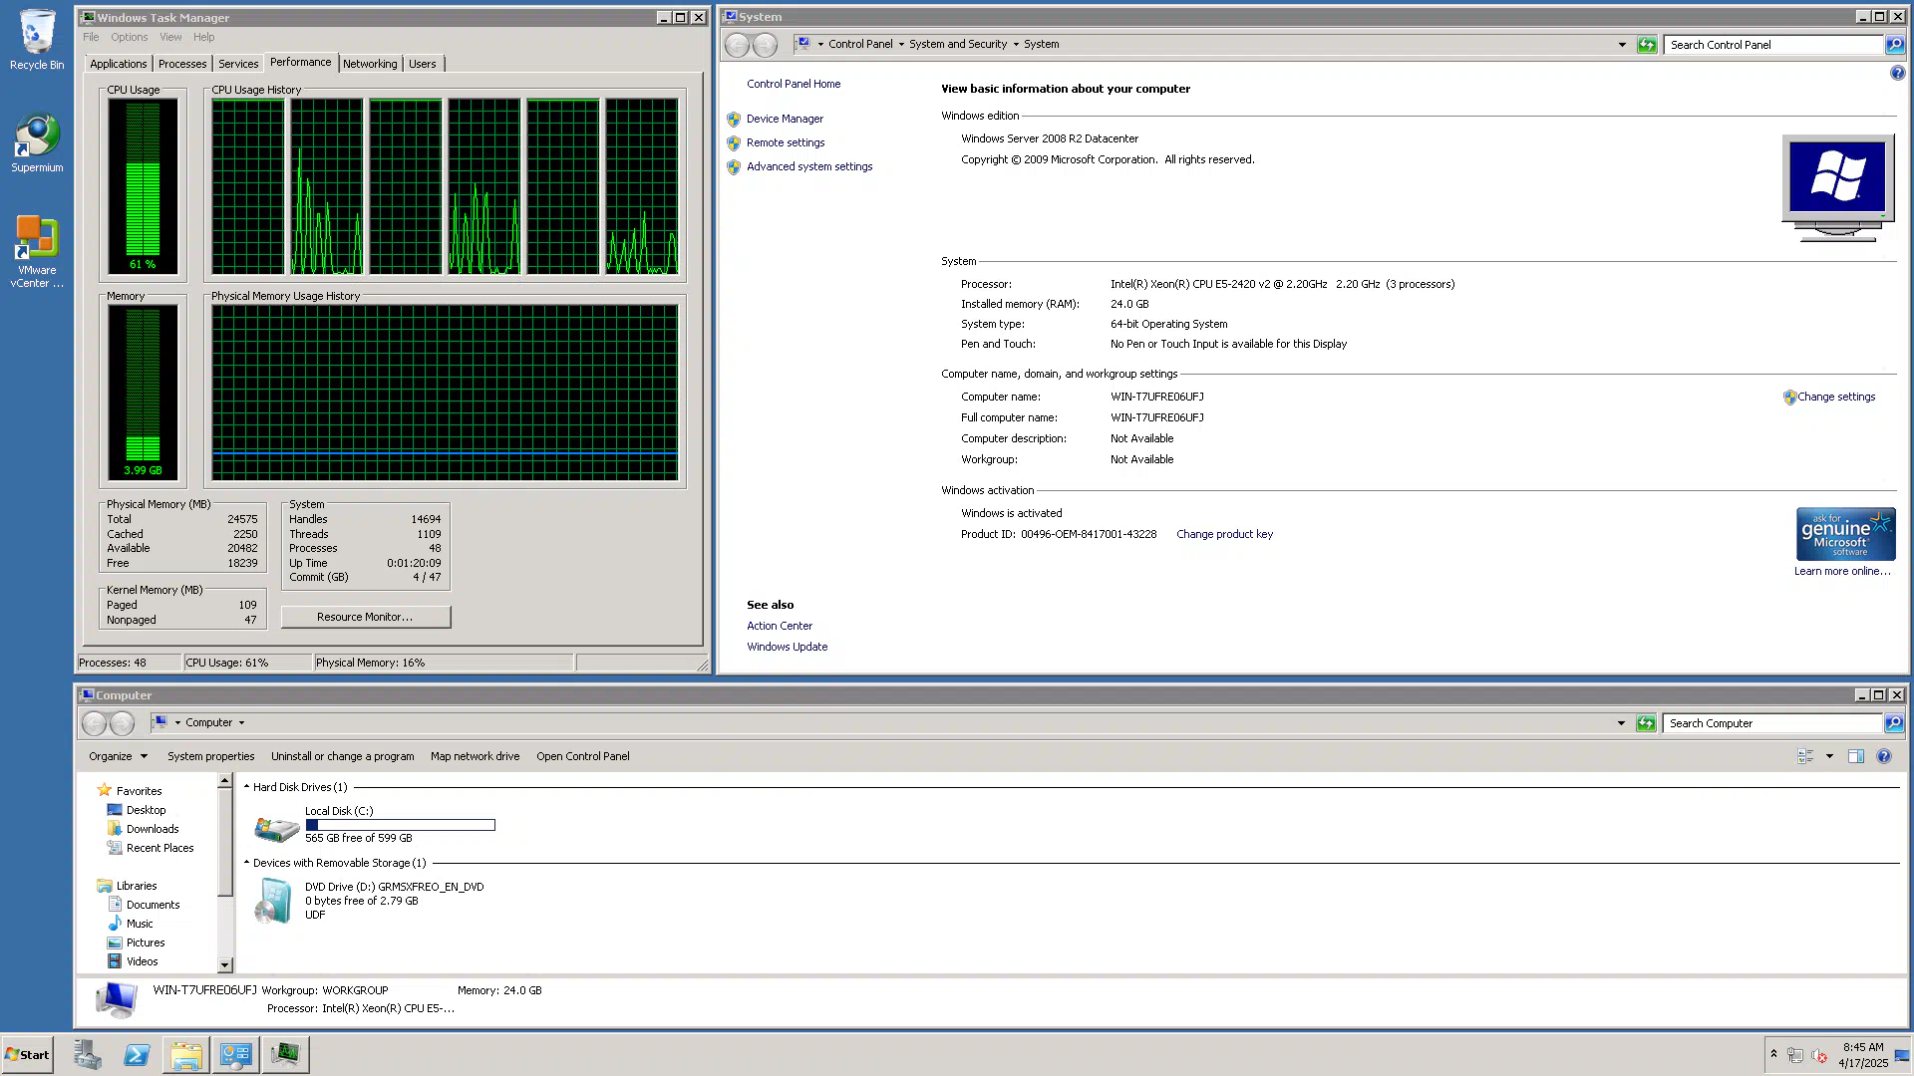
Task: Click Map network drive
Action: pyautogui.click(x=475, y=756)
